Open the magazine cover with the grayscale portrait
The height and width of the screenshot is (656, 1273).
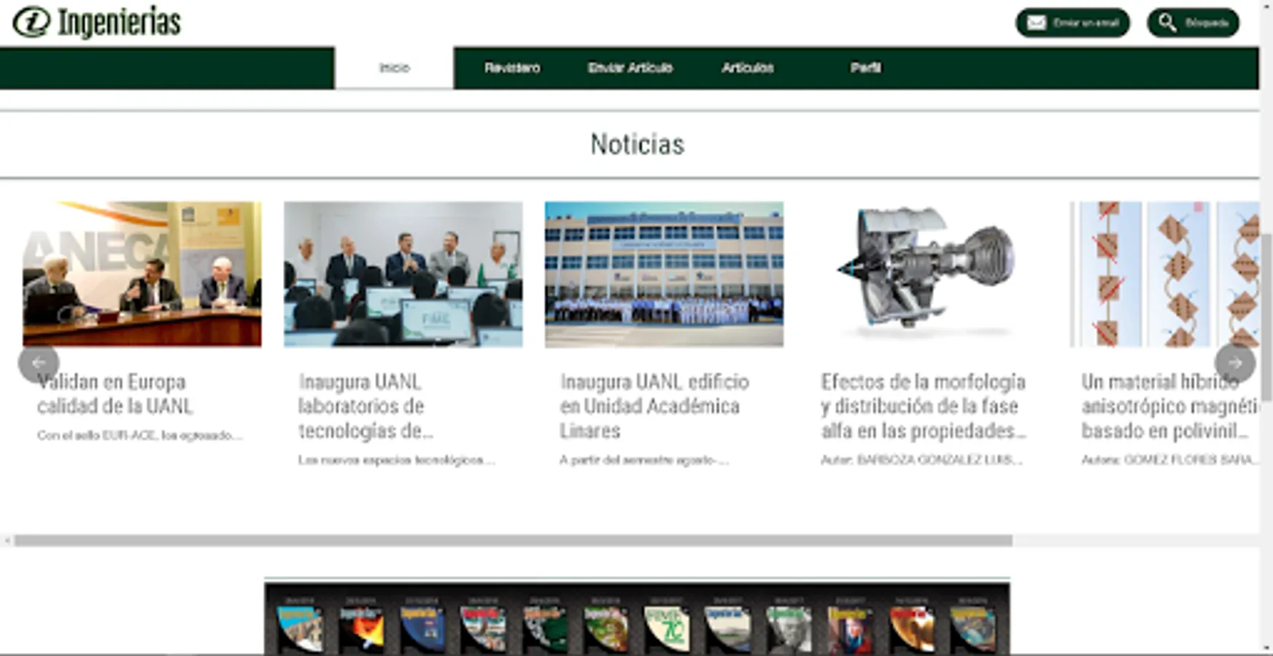coord(789,628)
